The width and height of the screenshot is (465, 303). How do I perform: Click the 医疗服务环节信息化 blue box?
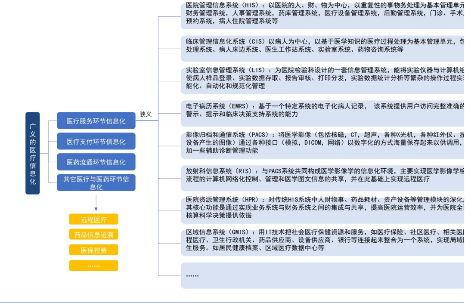tap(96, 121)
